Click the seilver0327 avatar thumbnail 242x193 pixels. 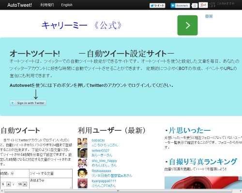[82, 153]
